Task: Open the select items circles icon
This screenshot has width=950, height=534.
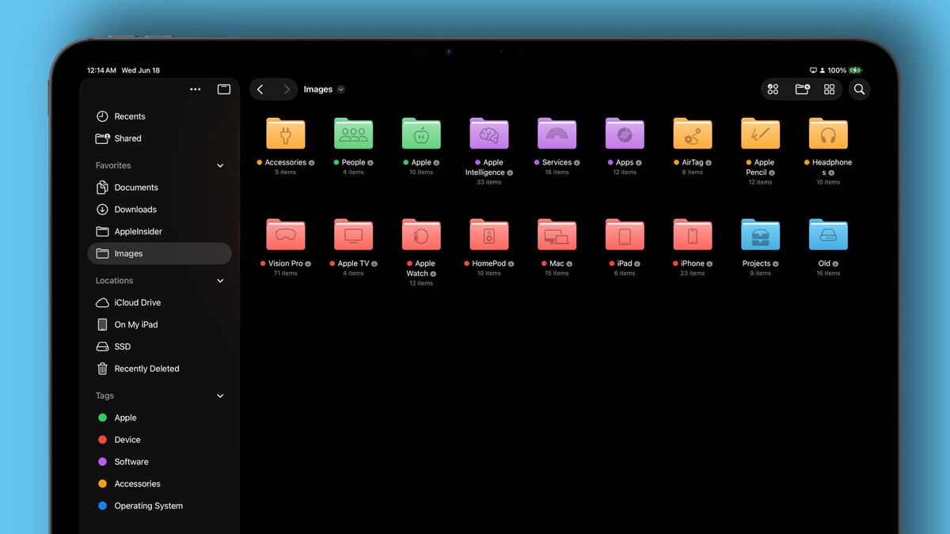Action: point(773,89)
